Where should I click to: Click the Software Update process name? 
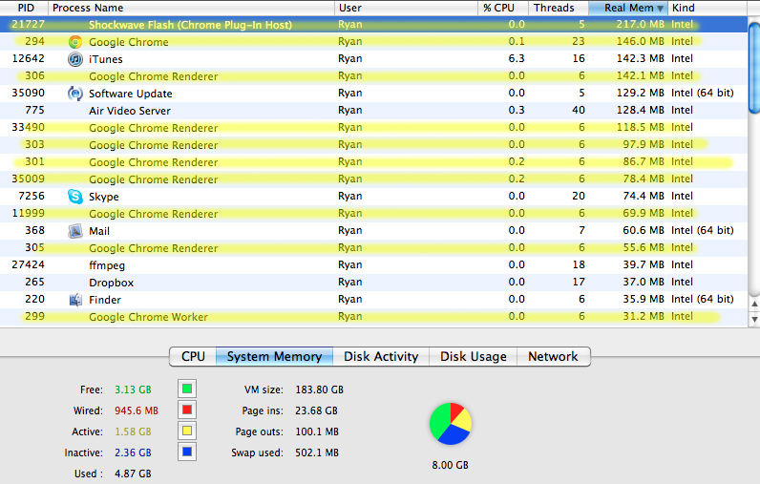click(131, 94)
